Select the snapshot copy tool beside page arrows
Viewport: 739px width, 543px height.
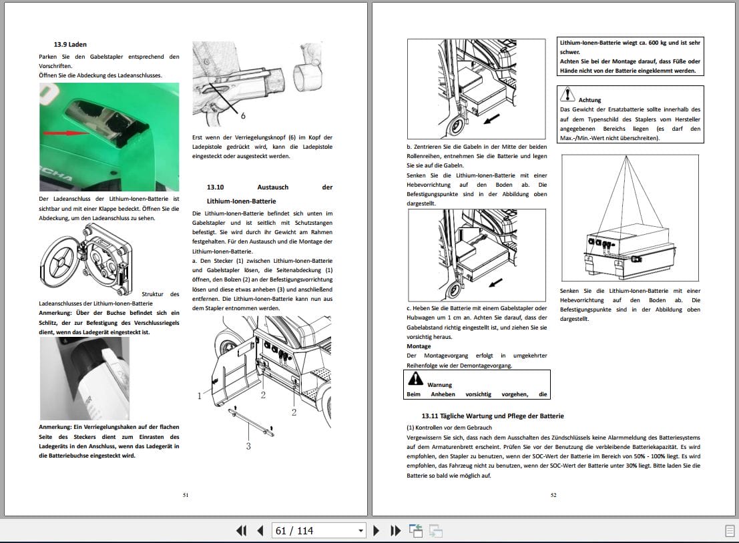click(416, 530)
